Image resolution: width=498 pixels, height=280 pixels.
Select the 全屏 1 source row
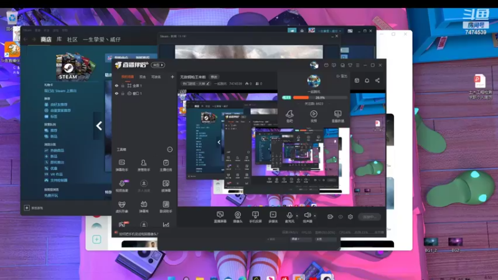(x=144, y=86)
